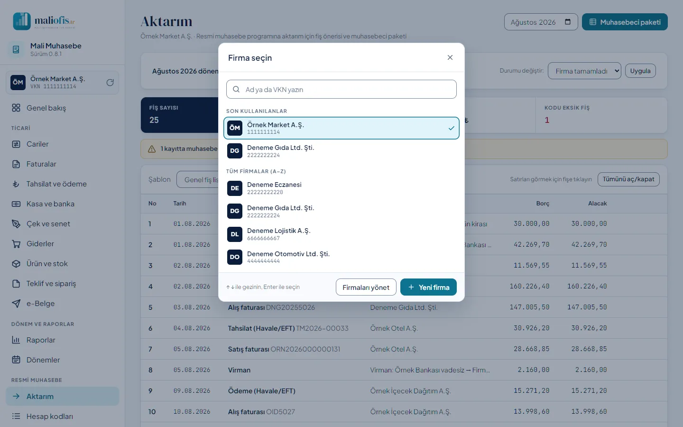683x427 pixels.
Task: Select Deneme Lojistik A.Ş. firm
Action: pos(341,234)
